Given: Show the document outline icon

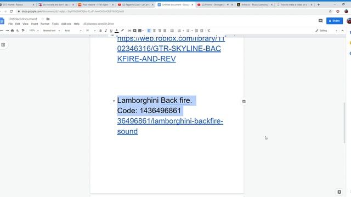Looking at the screenshot, I should (x=3, y=45).
